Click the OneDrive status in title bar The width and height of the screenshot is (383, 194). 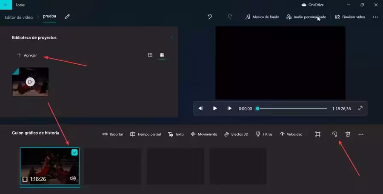[x=312, y=5]
